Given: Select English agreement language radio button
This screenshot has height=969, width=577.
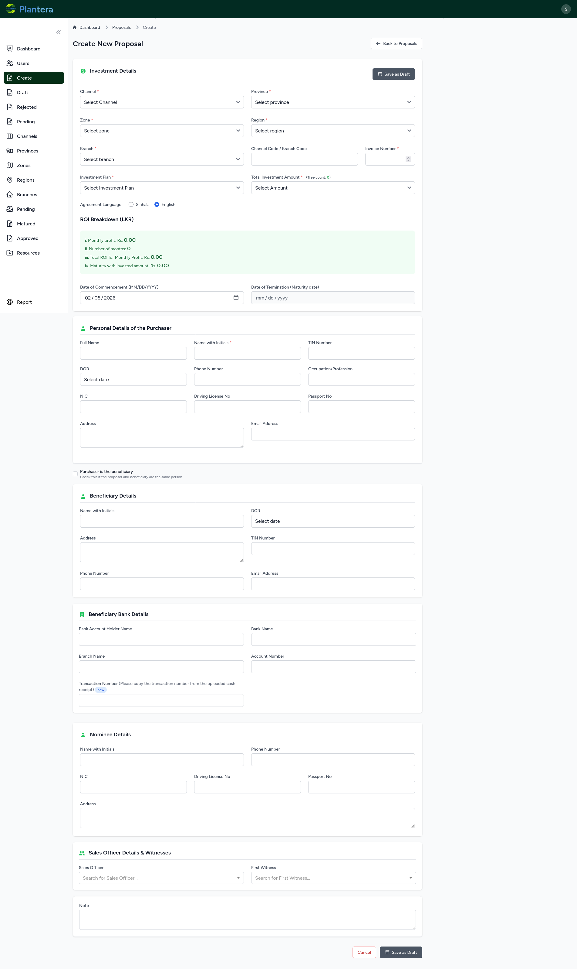Looking at the screenshot, I should (x=157, y=204).
